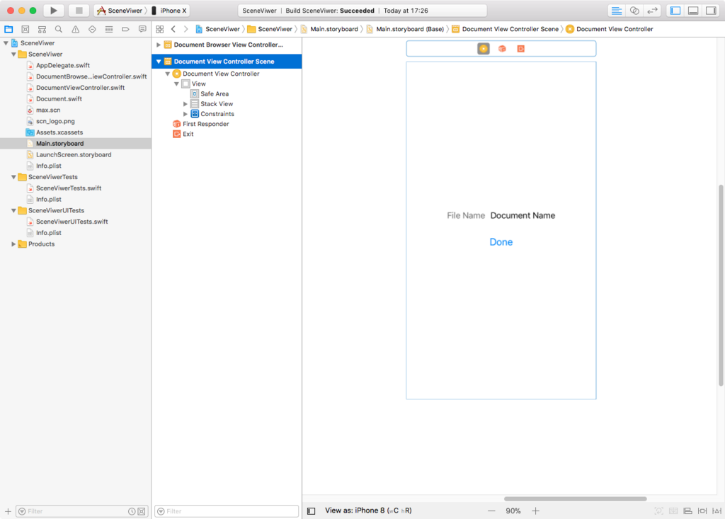This screenshot has height=519, width=725.
Task: Toggle the Debug area visibility
Action: click(x=693, y=10)
